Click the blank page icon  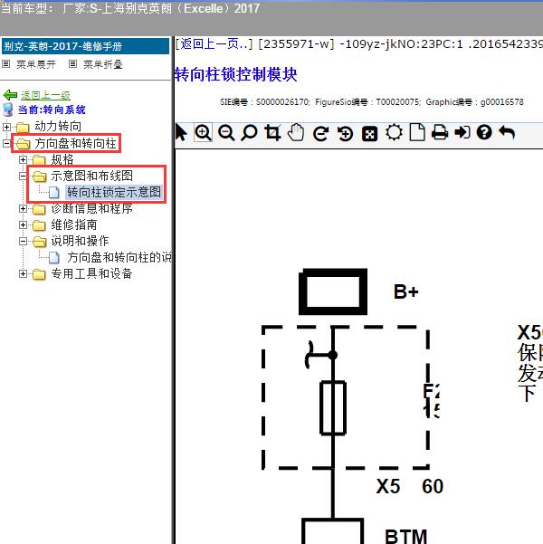(417, 133)
